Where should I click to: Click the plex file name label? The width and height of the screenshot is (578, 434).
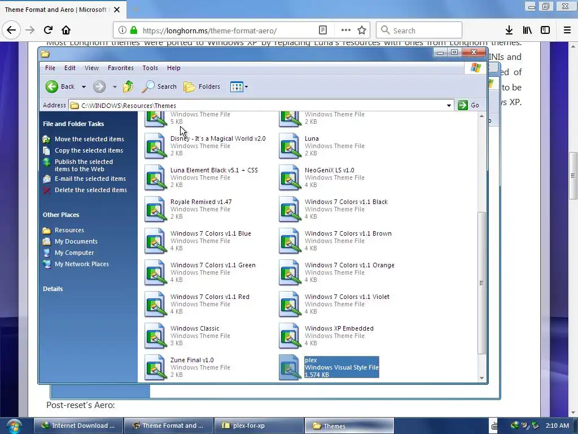tap(311, 360)
